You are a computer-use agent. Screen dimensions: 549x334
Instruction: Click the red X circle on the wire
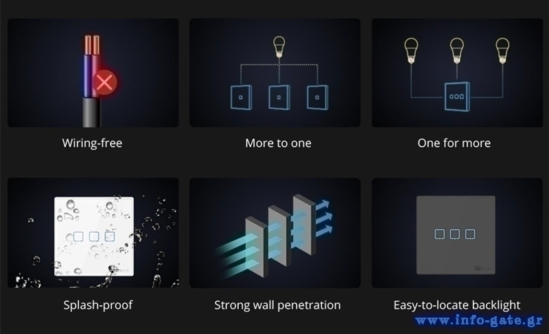[x=104, y=83]
